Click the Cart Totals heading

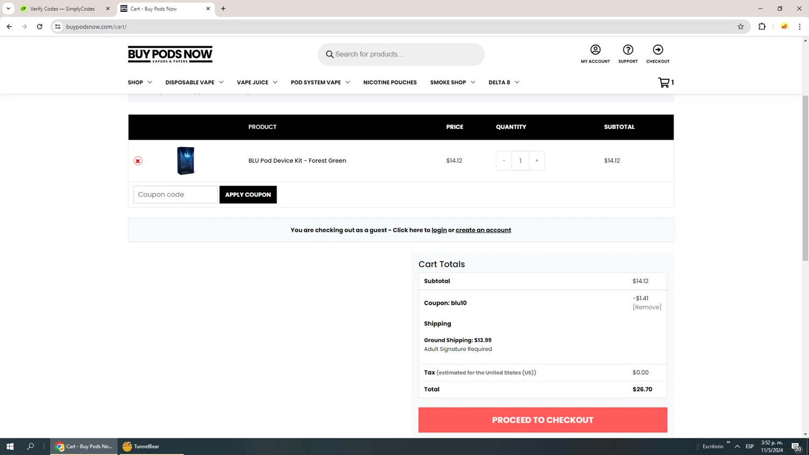[x=442, y=264]
